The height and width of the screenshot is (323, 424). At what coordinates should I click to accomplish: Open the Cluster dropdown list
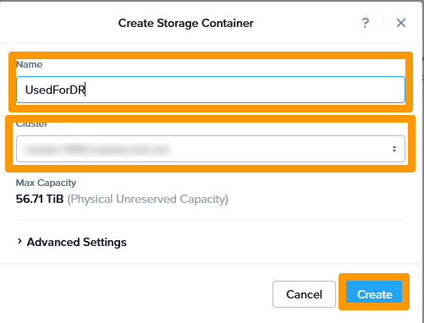click(x=211, y=149)
